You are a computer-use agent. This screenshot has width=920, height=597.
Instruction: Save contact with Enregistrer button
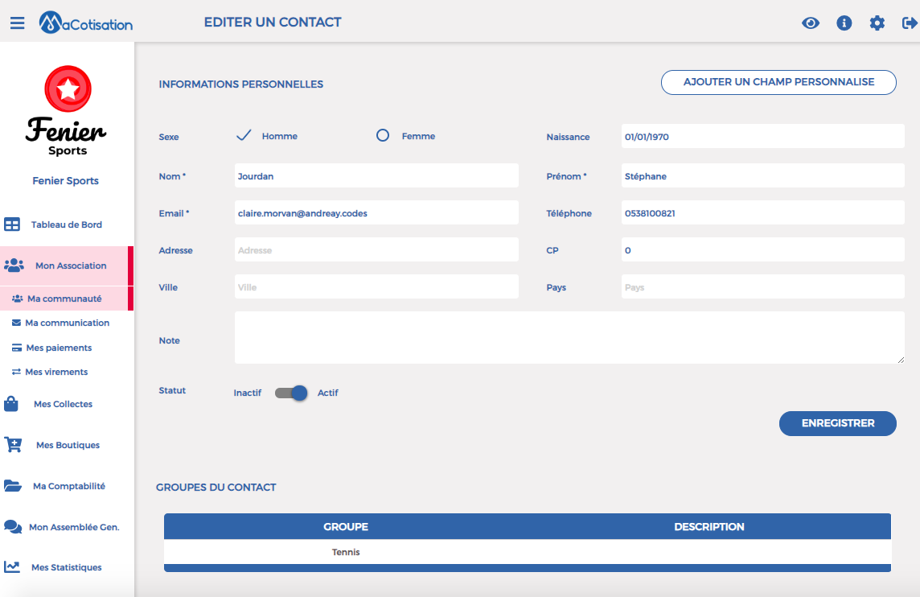(x=837, y=423)
